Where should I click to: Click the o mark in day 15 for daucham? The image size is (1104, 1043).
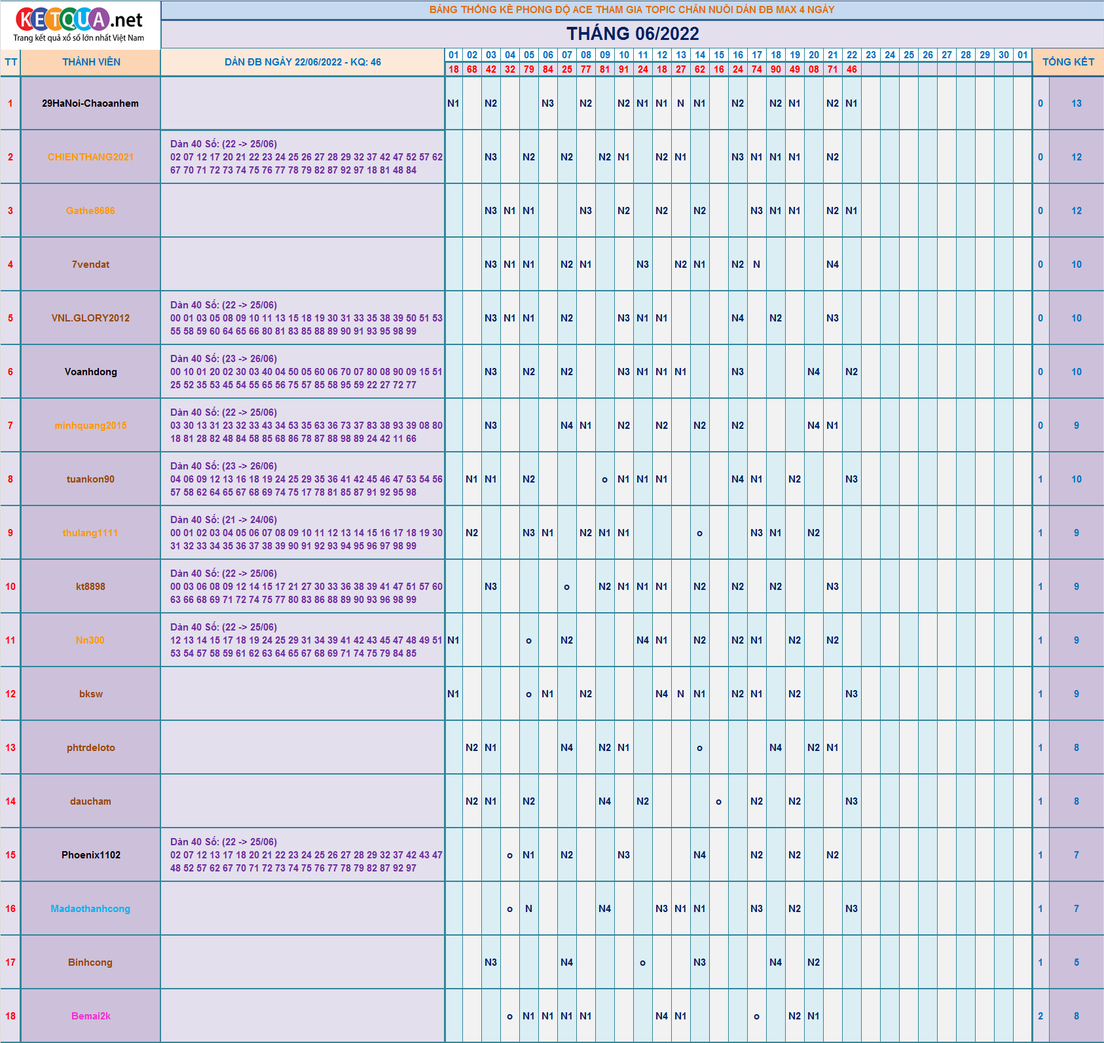pos(718,802)
